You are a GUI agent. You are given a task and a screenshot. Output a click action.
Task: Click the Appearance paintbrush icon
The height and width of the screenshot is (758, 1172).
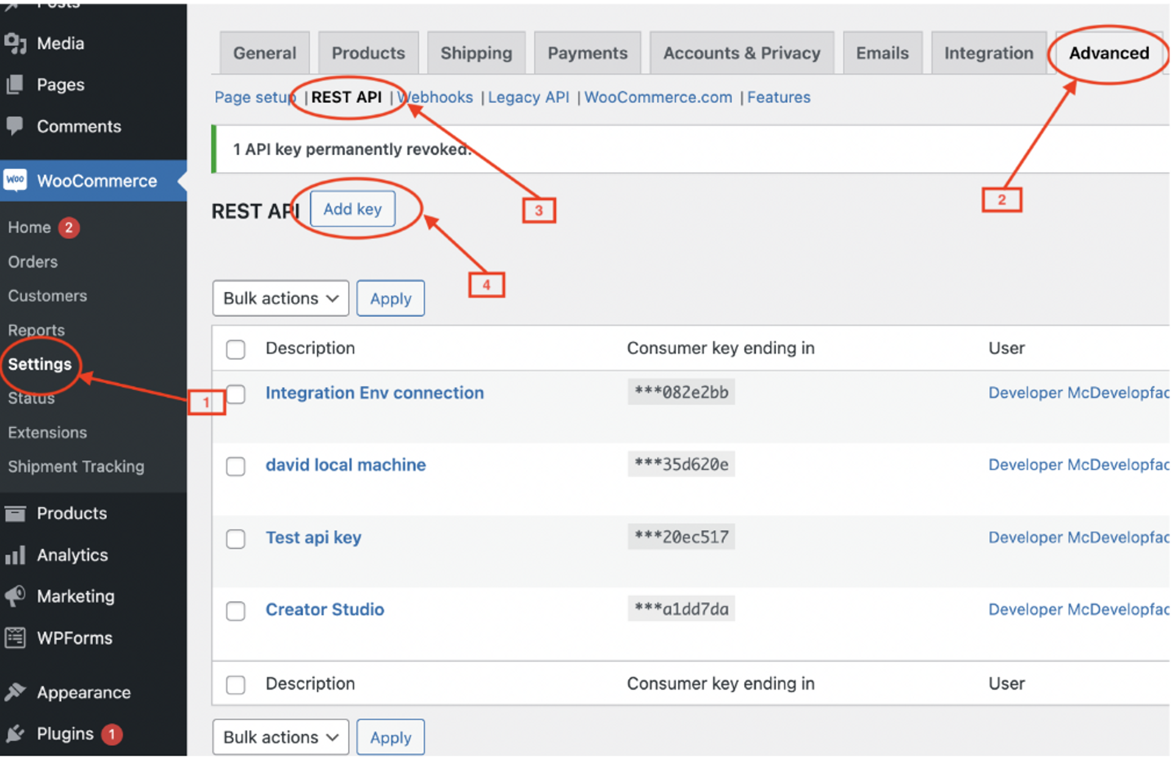point(15,692)
